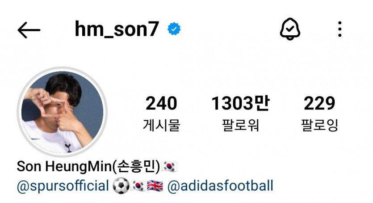Open the @adidasfootball profile link
This screenshot has width=373, height=203.
click(220, 186)
